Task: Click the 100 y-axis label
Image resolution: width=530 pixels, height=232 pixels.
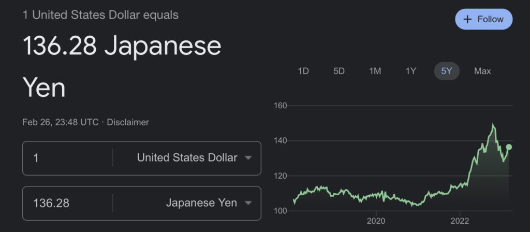Action: coord(281,211)
